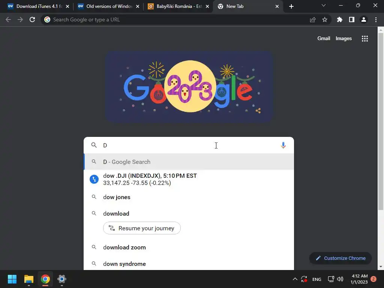Click the forward navigation arrow
Screen dimensions: 384x288
tap(20, 19)
